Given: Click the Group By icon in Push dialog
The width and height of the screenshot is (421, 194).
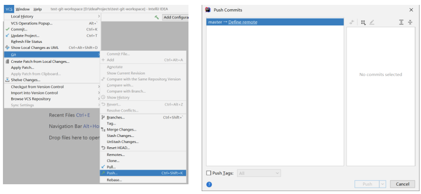Looking at the screenshot, I should point(363,22).
